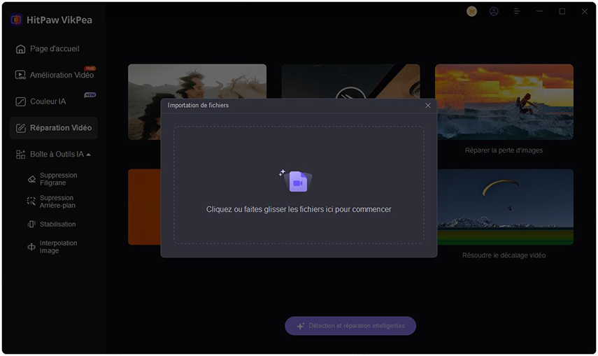The image size is (598, 356).
Task: Click Détection et réparation intelligentes button
Action: pyautogui.click(x=350, y=326)
